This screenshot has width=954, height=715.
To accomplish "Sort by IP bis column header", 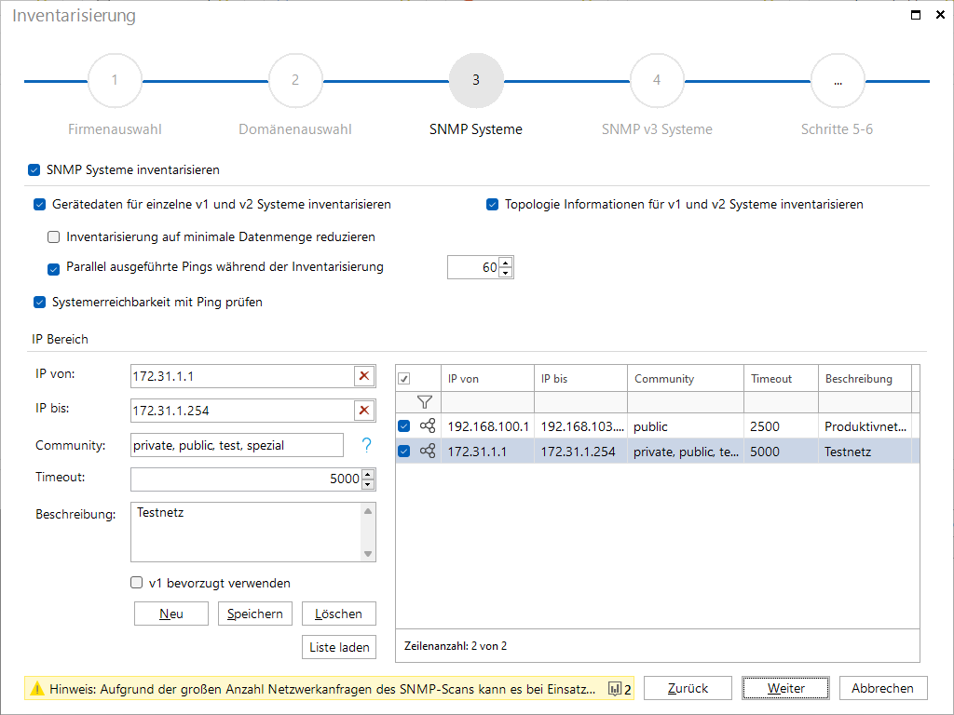I will pyautogui.click(x=580, y=379).
